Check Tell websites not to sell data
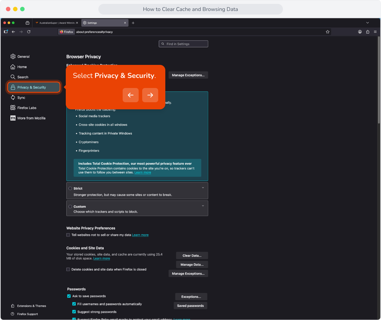 [68, 235]
